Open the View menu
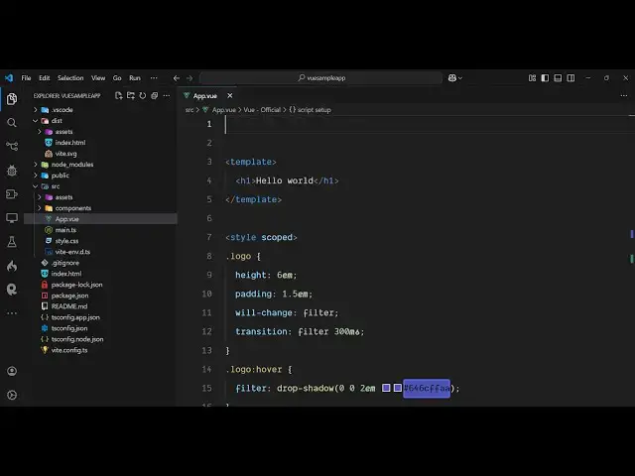This screenshot has width=635, height=476. tap(98, 78)
